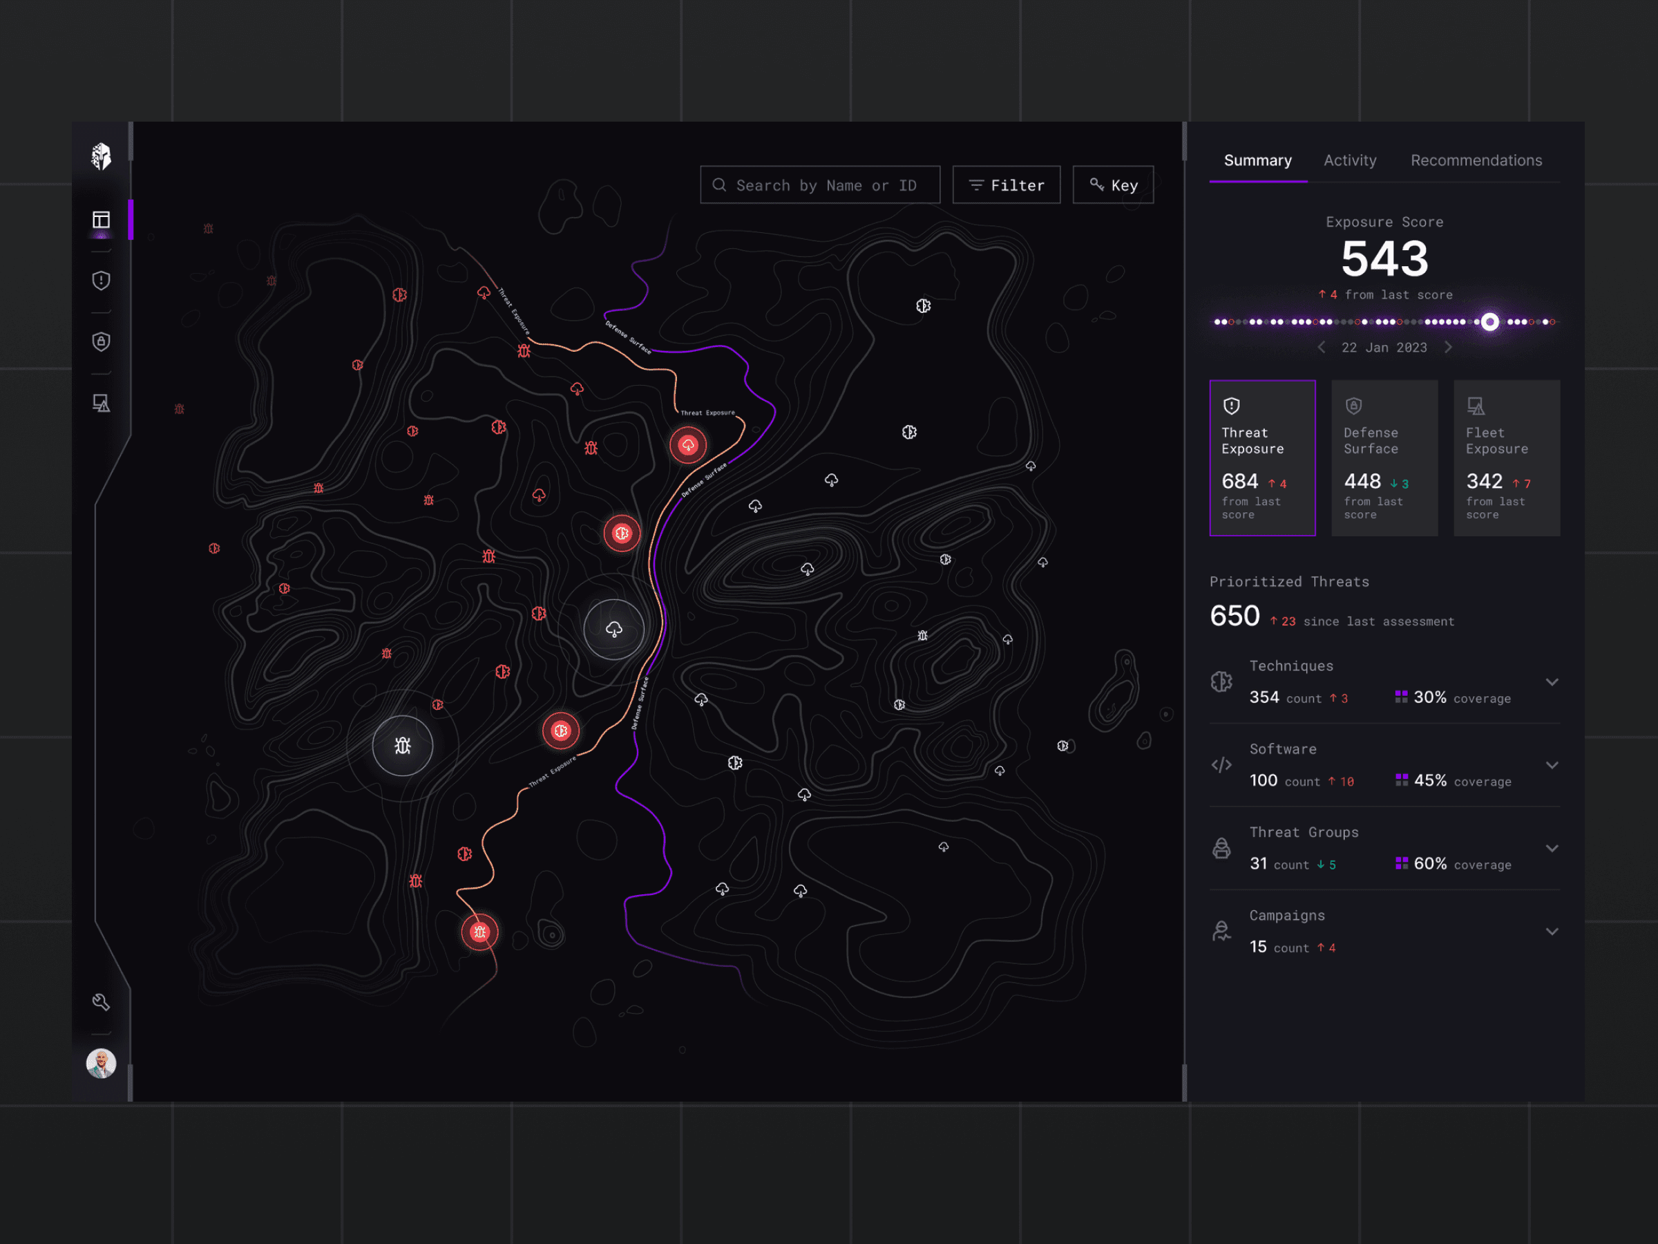The height and width of the screenshot is (1244, 1658).
Task: Select the Fleet Exposure card
Action: pyautogui.click(x=1507, y=458)
